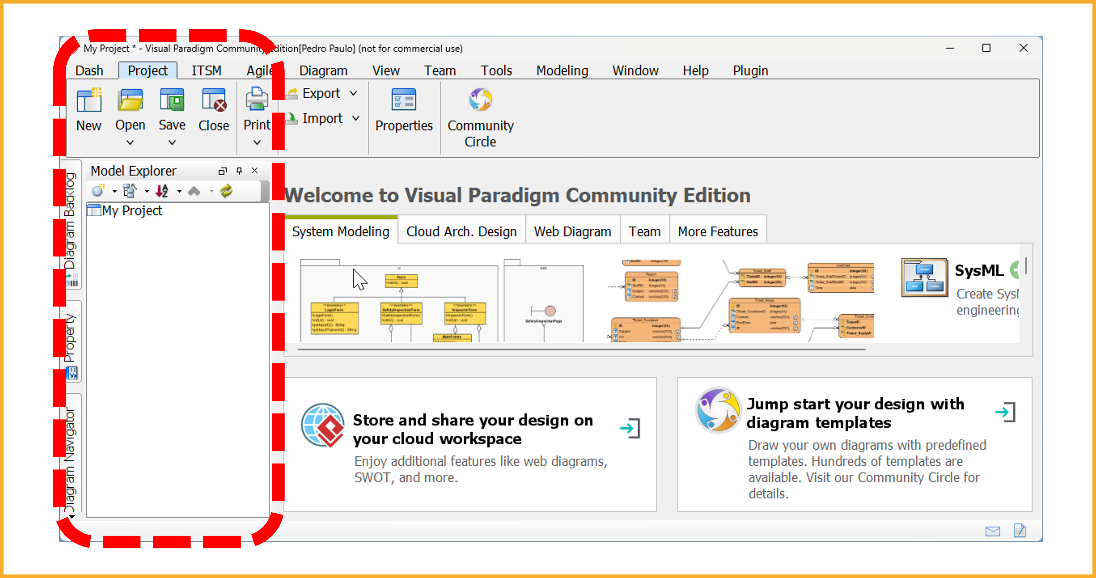1096x578 pixels.
Task: Open the Tools menu tab
Action: coord(496,71)
